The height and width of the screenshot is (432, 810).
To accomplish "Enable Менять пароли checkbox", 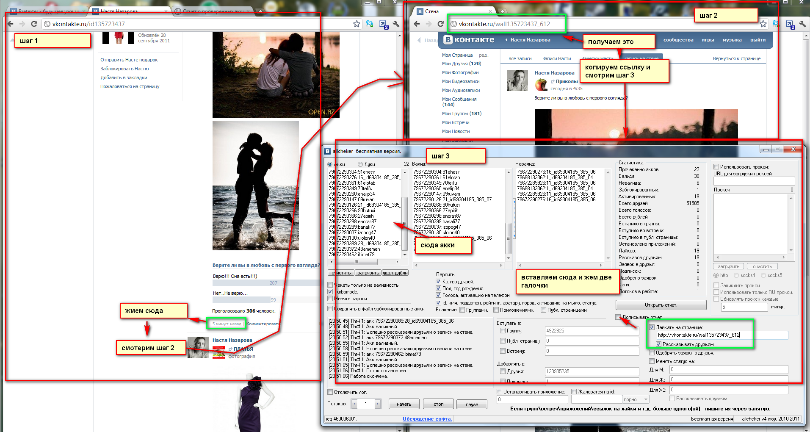I will (330, 299).
